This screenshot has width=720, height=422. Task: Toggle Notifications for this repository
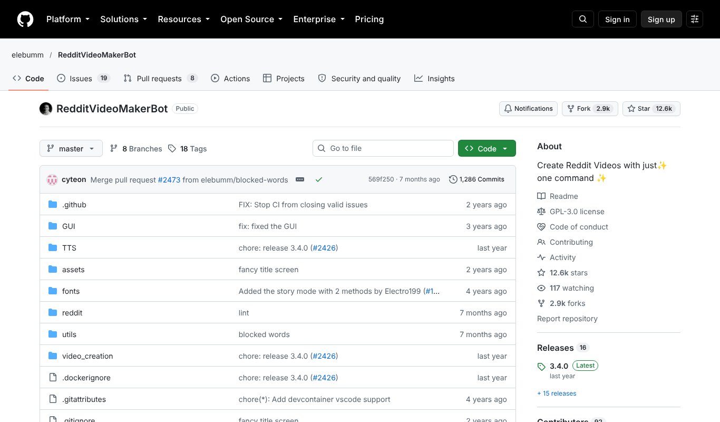pyautogui.click(x=528, y=109)
